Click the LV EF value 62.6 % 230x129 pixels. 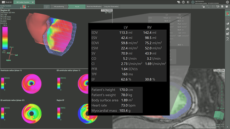click(126, 79)
